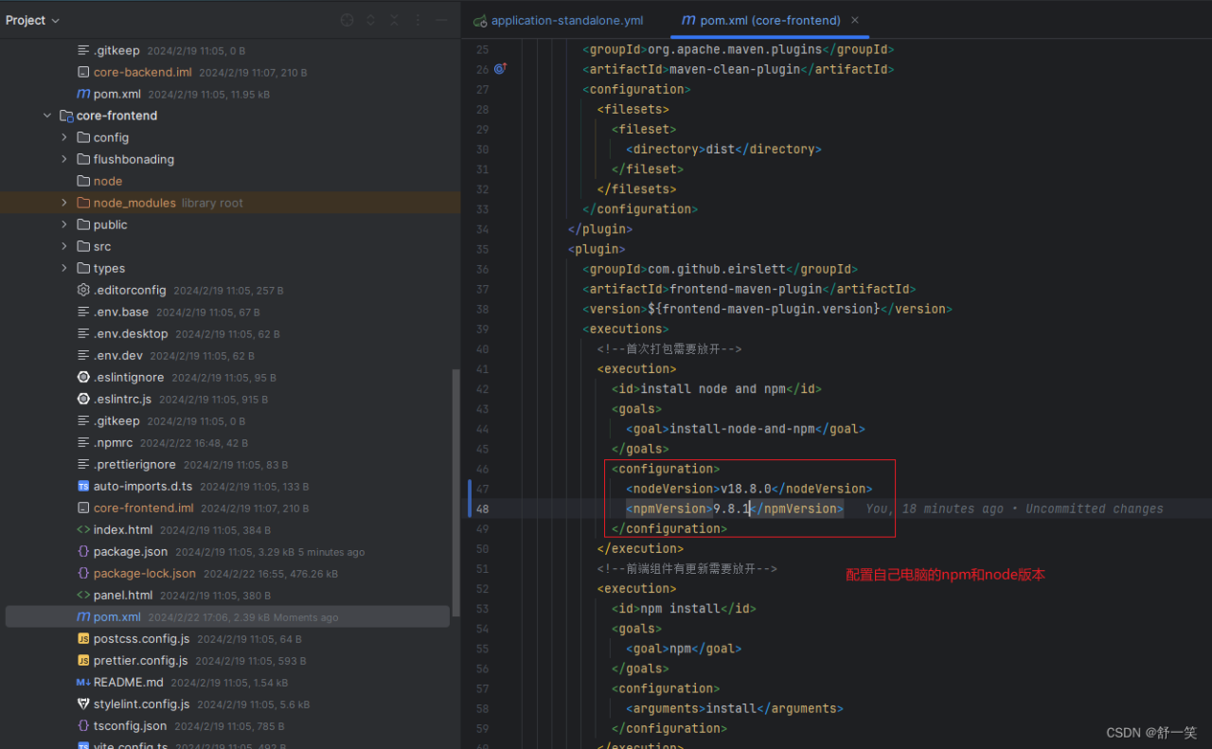This screenshot has height=749, width=1212.
Task: Click the Project panel vertical scrollbar
Action: (455, 492)
